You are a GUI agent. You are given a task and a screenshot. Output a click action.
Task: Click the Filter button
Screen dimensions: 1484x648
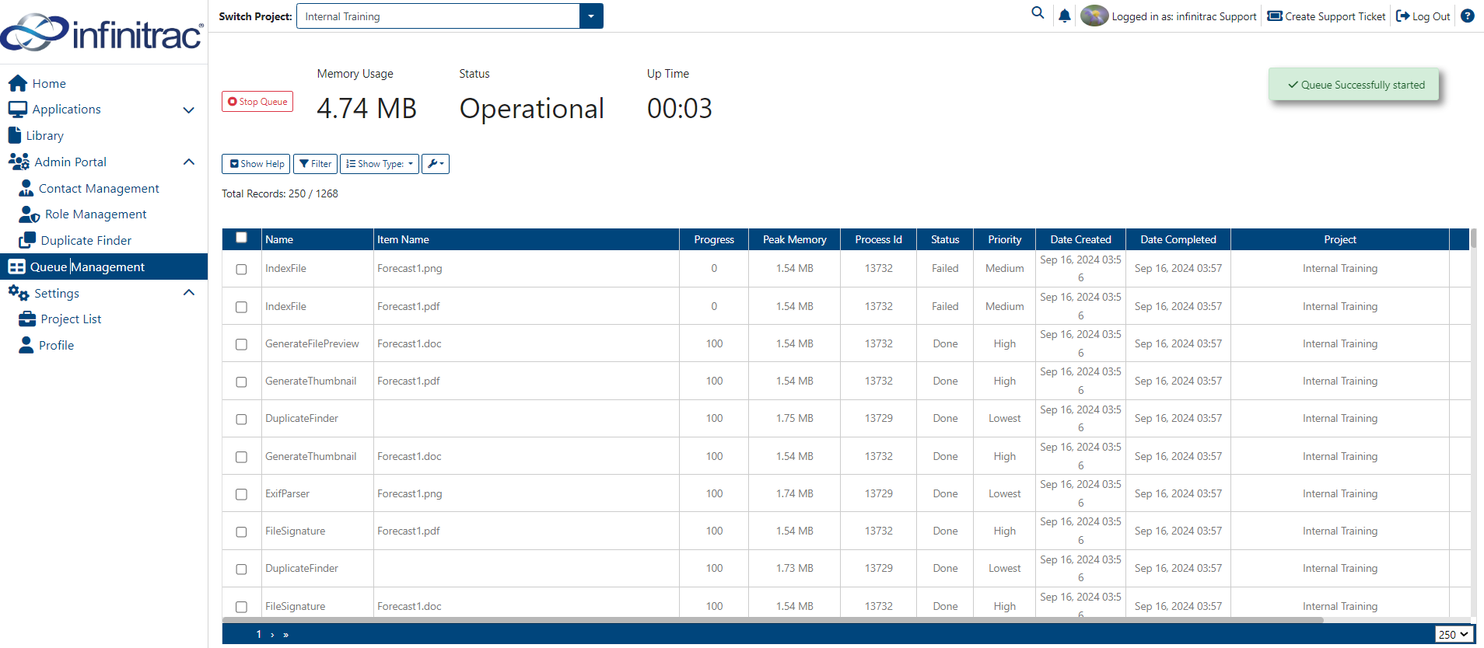pyautogui.click(x=315, y=164)
